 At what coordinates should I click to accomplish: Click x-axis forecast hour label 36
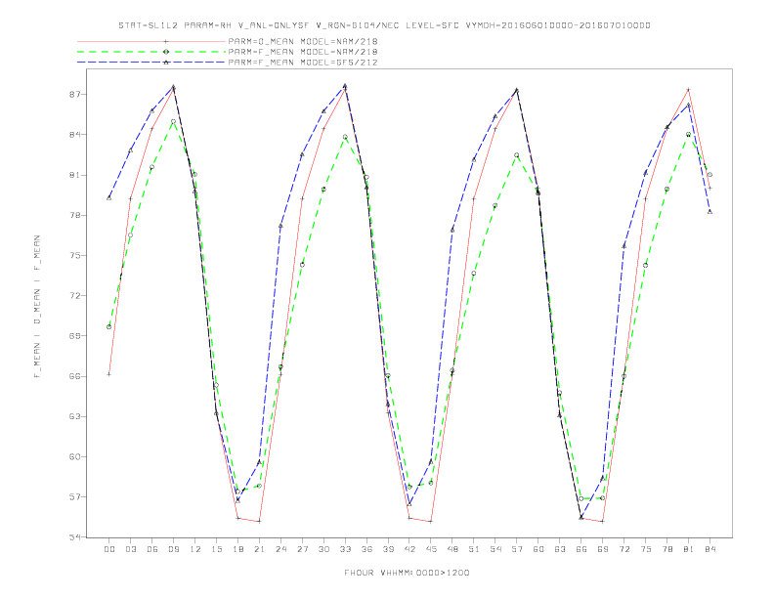(366, 549)
